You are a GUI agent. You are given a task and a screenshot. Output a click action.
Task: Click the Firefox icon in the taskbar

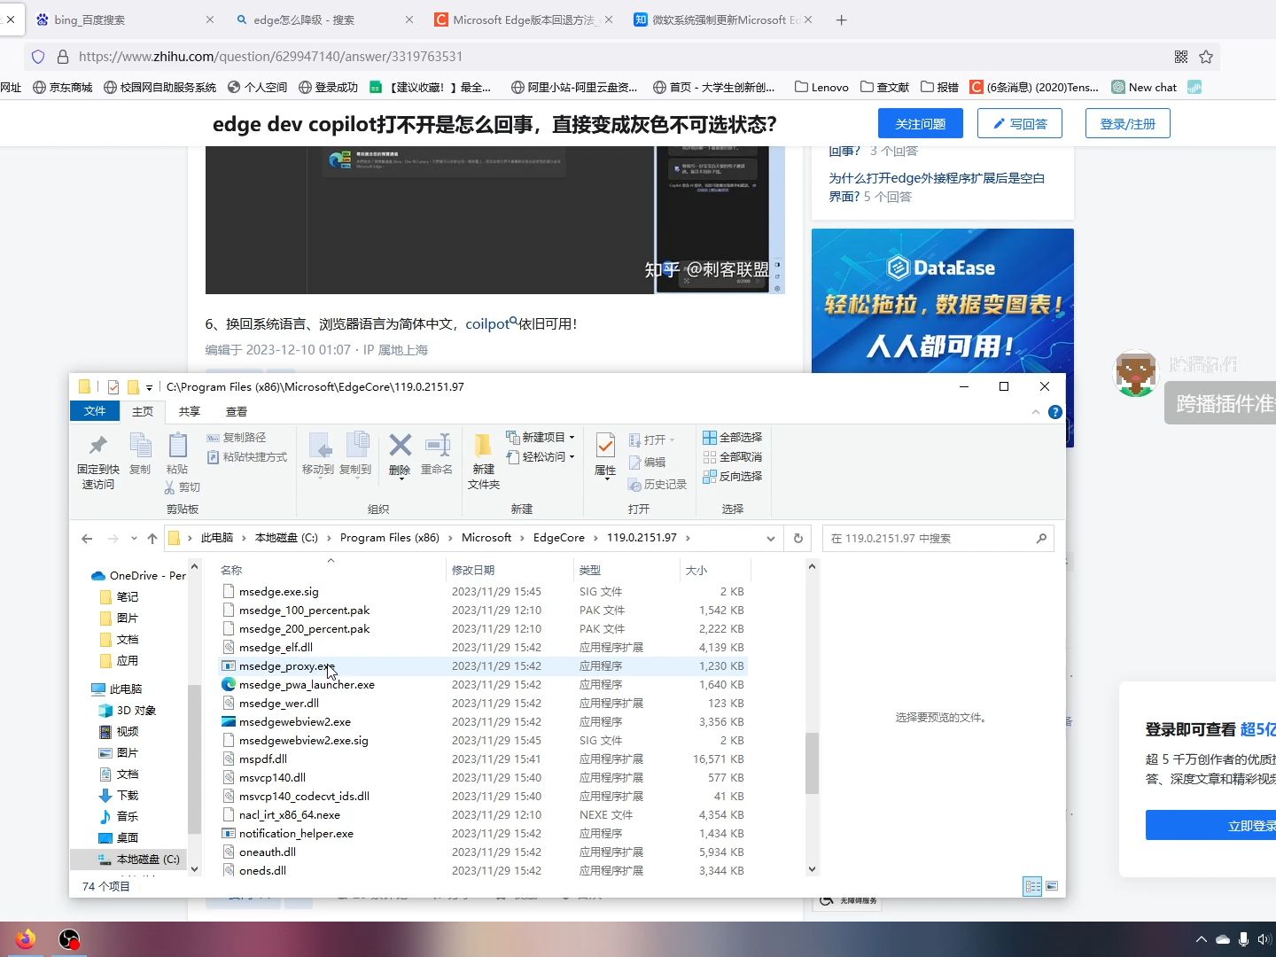(26, 939)
